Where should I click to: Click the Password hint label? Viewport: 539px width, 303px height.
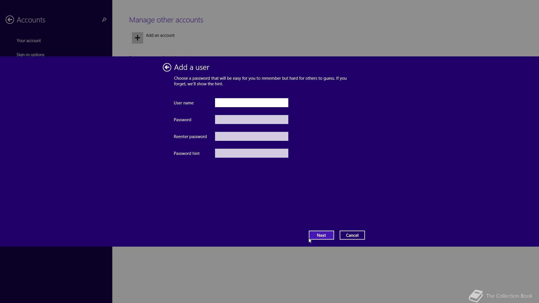(x=187, y=153)
